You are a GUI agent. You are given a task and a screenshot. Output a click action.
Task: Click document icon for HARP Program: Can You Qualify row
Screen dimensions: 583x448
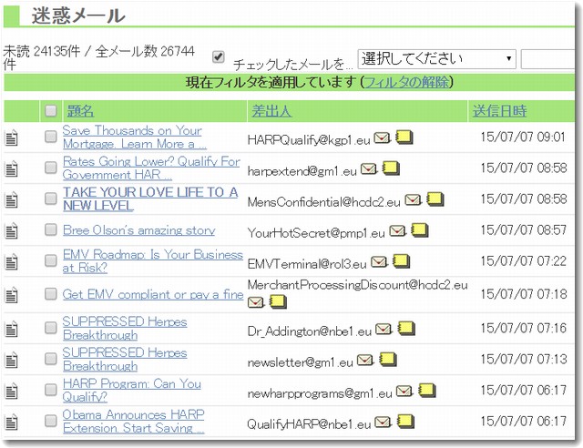tap(11, 391)
